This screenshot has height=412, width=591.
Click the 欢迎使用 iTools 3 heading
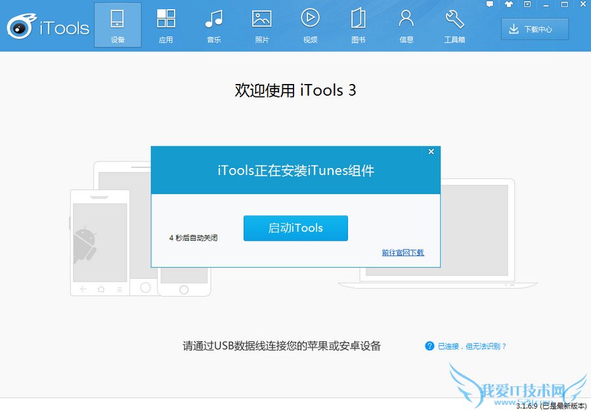(295, 91)
